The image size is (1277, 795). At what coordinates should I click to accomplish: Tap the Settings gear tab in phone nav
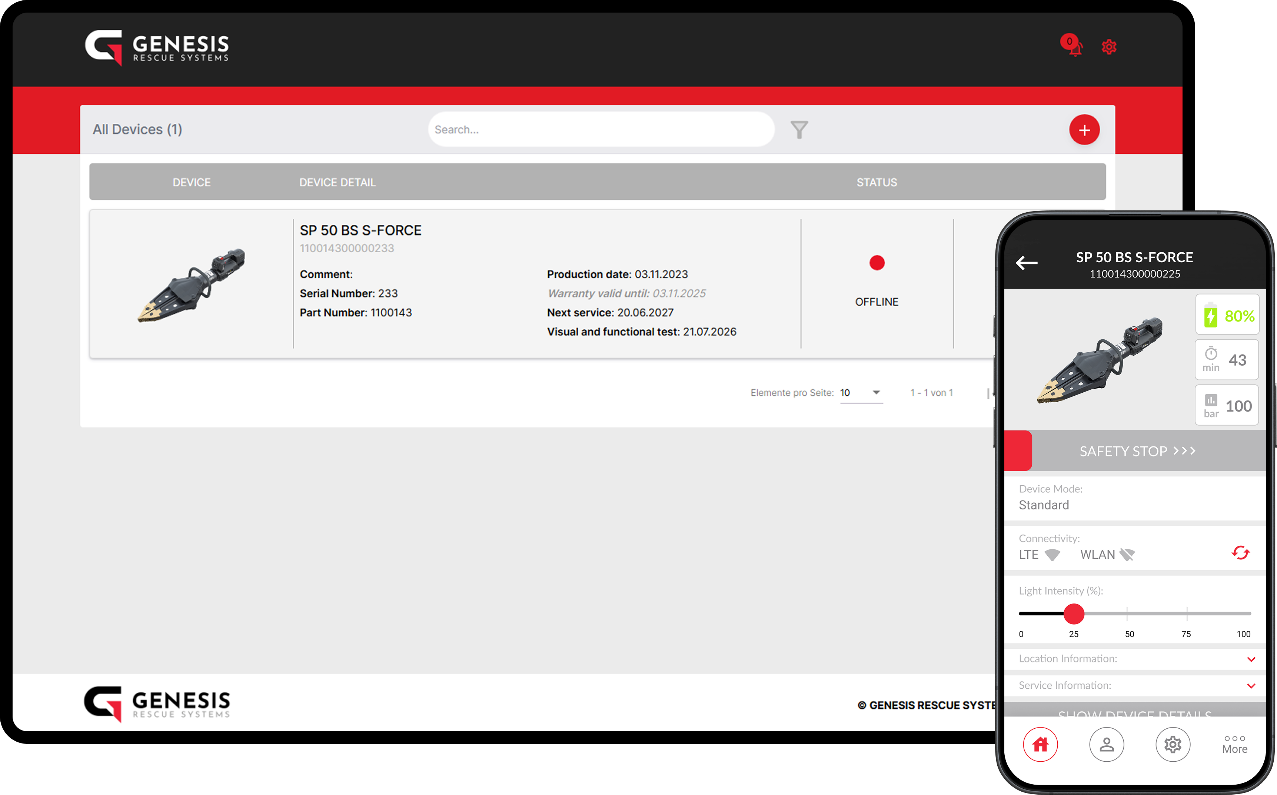coord(1173,745)
